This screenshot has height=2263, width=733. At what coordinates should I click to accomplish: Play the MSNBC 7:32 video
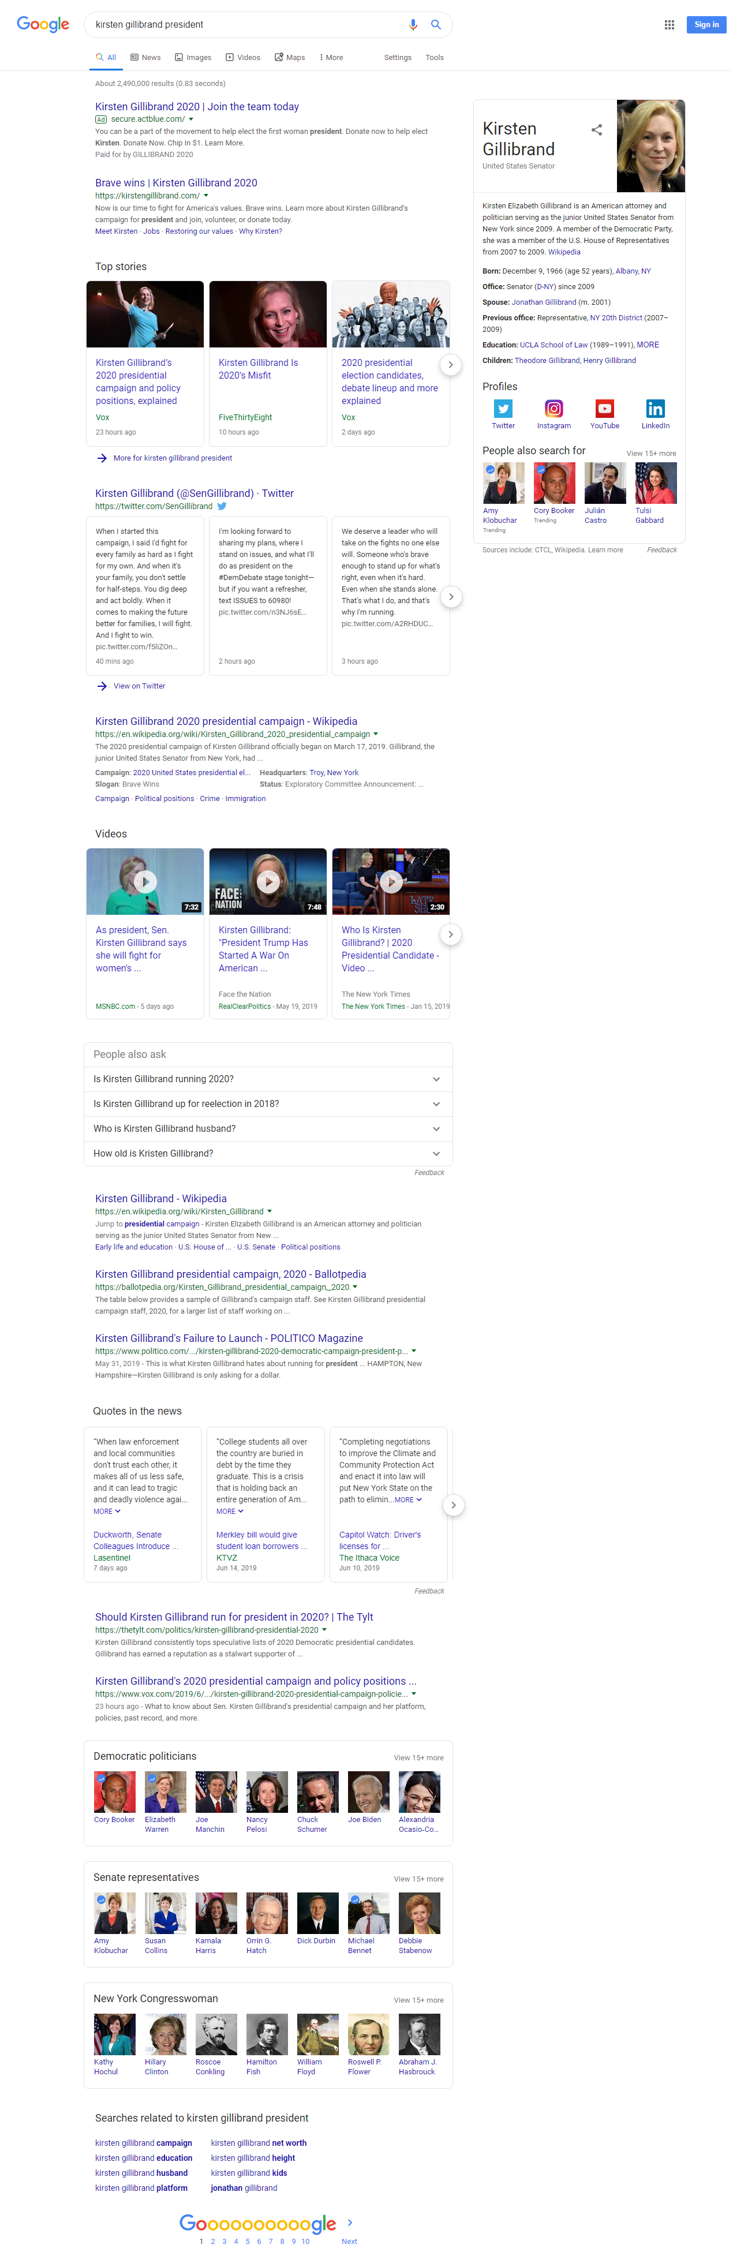click(145, 881)
